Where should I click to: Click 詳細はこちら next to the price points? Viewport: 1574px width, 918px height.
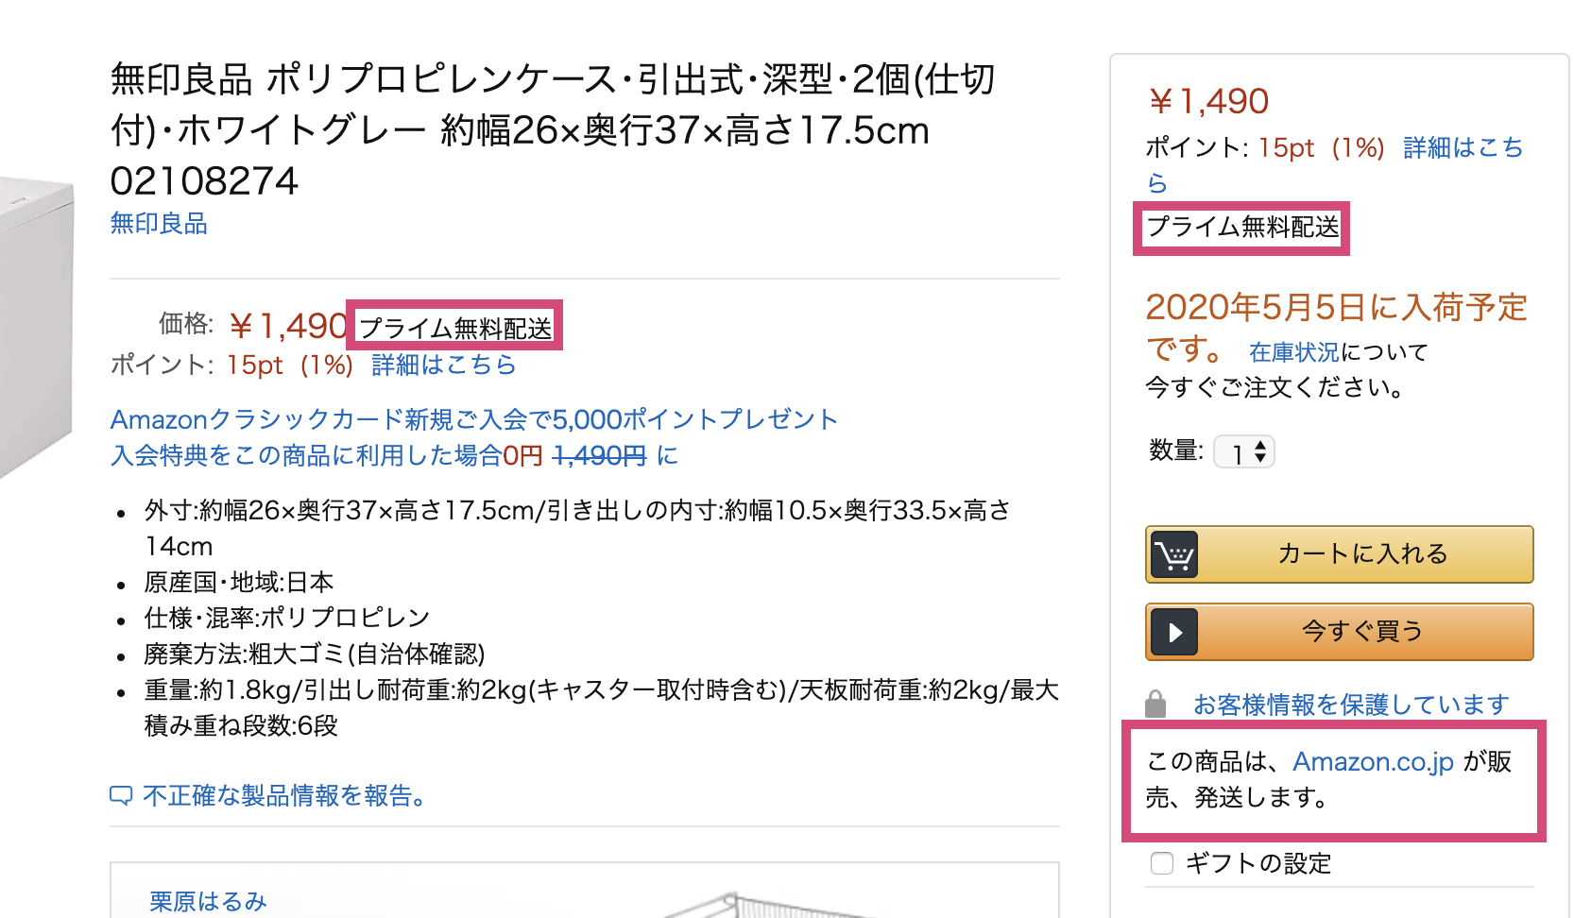click(x=443, y=365)
